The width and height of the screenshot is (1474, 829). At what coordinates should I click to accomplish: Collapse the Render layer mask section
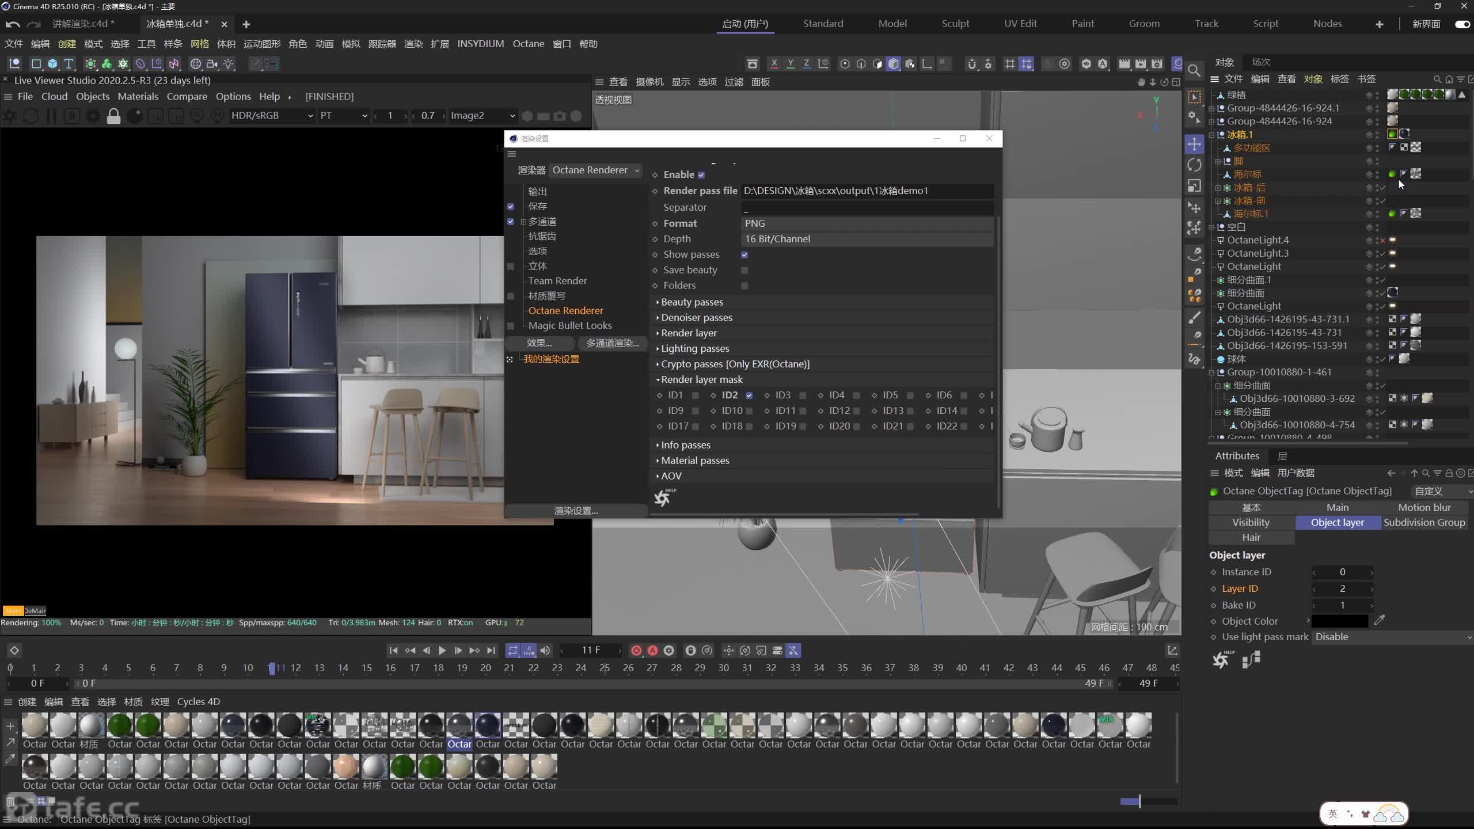(701, 380)
